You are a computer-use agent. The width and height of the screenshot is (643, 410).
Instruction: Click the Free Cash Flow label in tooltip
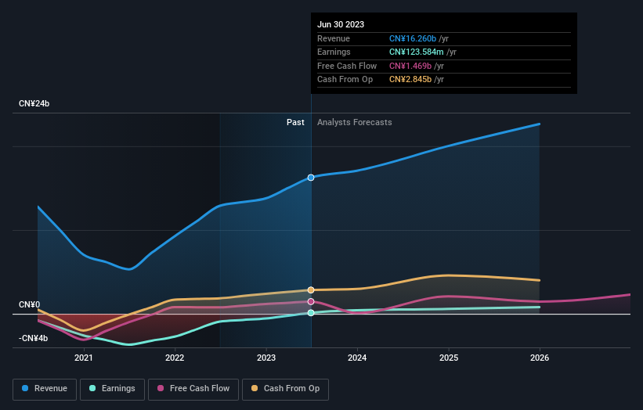(347, 66)
